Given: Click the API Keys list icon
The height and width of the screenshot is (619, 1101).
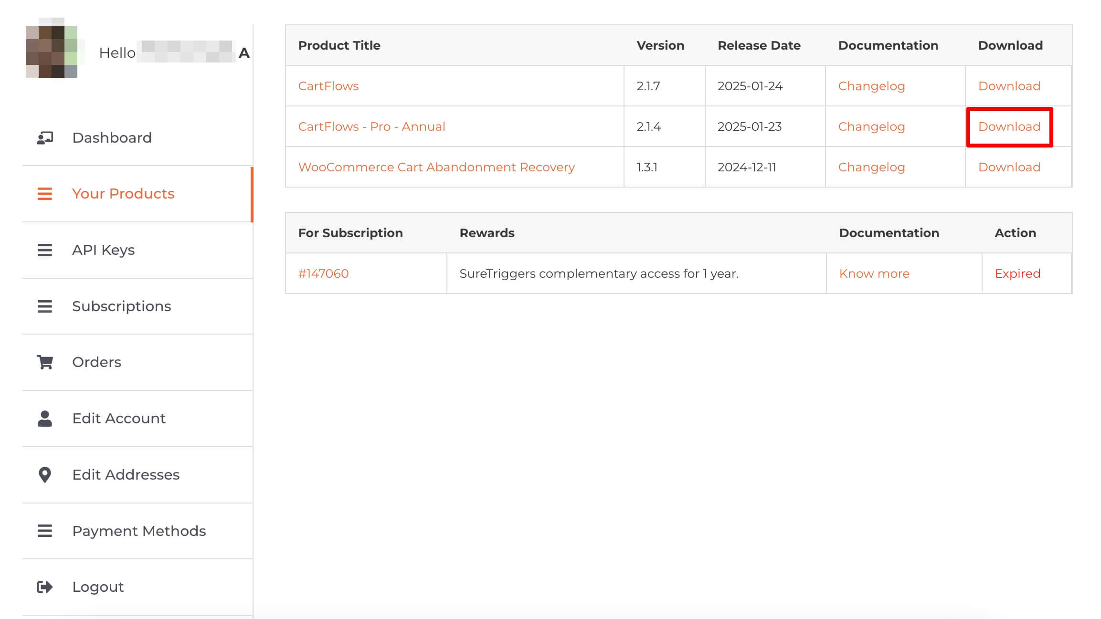Looking at the screenshot, I should click(45, 250).
